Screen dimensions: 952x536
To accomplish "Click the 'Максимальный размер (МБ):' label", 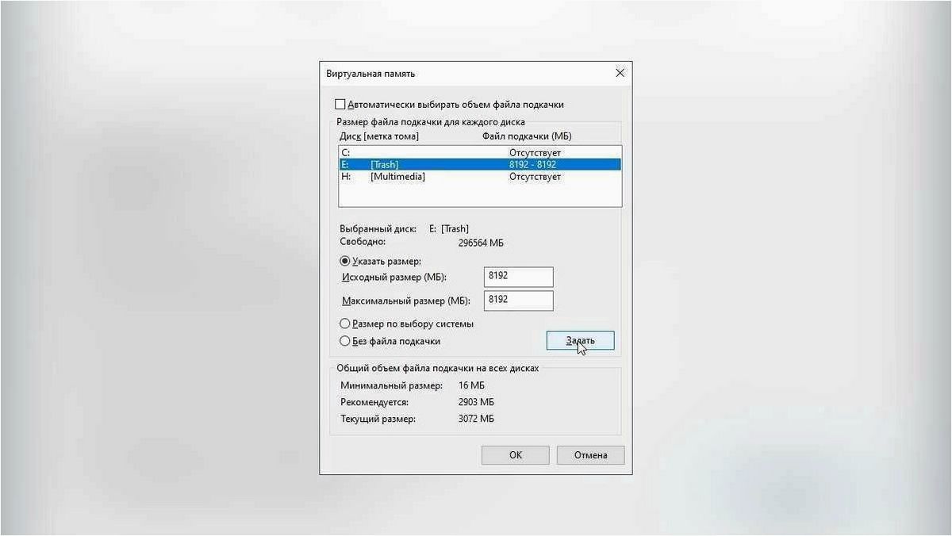I will point(406,301).
